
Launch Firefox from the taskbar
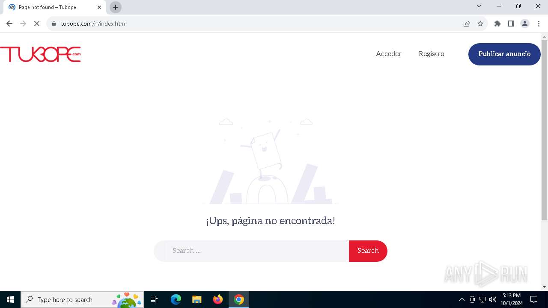[218, 299]
